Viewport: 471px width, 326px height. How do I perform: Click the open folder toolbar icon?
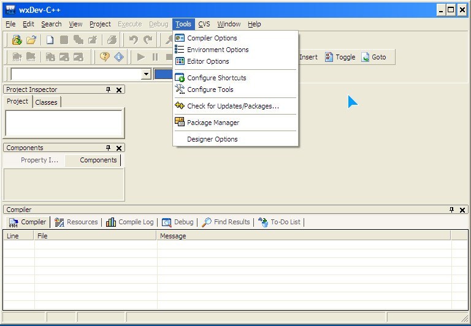[x=31, y=40]
